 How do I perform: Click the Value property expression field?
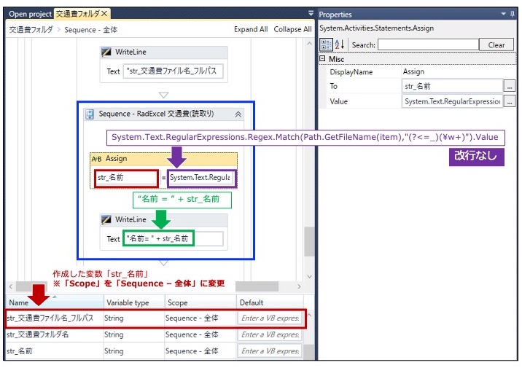452,101
